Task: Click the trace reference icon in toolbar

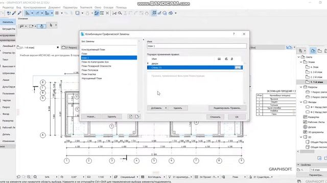Action: 77,13
